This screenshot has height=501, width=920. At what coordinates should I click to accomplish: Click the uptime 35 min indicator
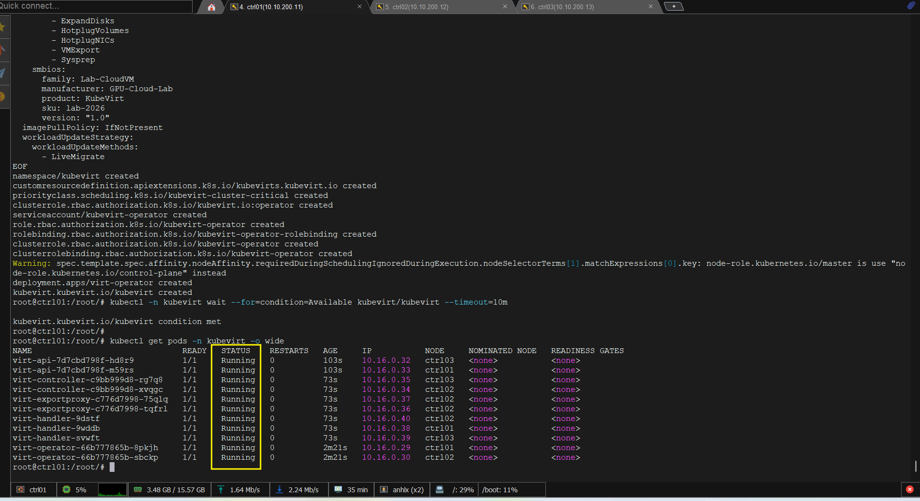(351, 490)
